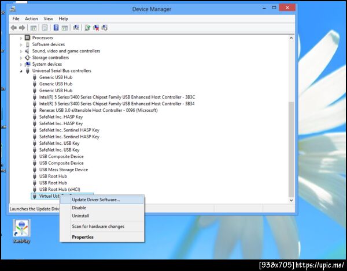Click the Scan for hardware changes toolbar icon

click(76, 28)
